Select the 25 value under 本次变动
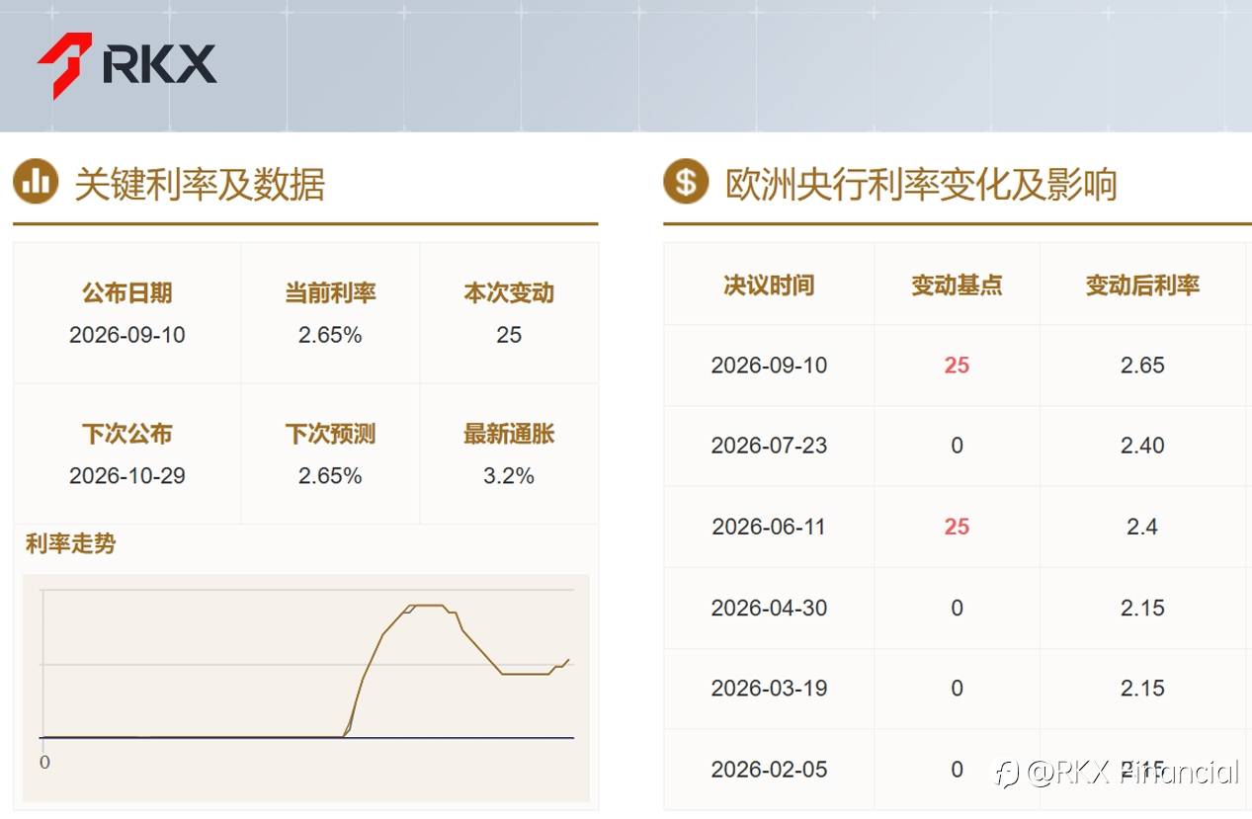Screen dimensions: 1252x819 [x=509, y=335]
